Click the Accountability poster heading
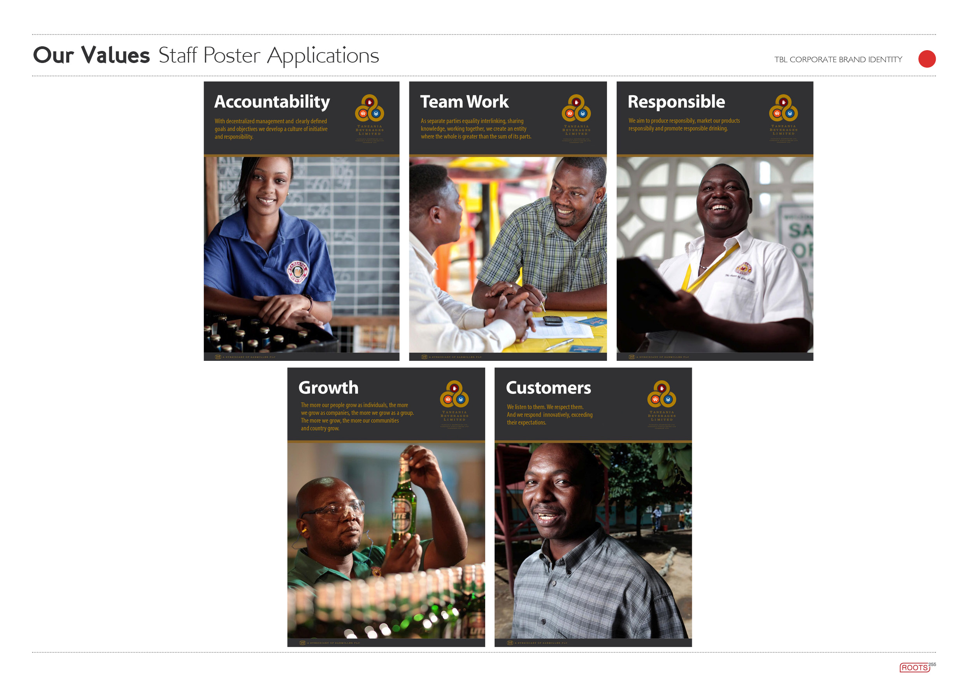The width and height of the screenshot is (965, 682). (272, 102)
